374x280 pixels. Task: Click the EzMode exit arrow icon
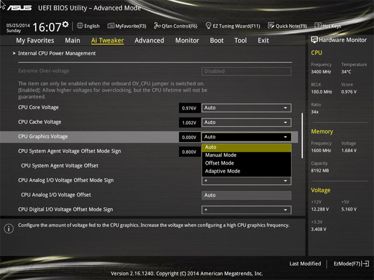tap(366, 264)
